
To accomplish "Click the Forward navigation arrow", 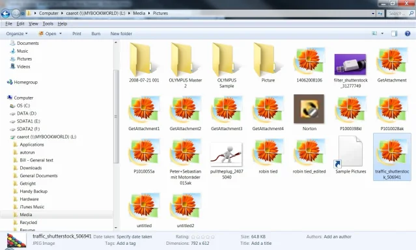I will pyautogui.click(x=16, y=13).
